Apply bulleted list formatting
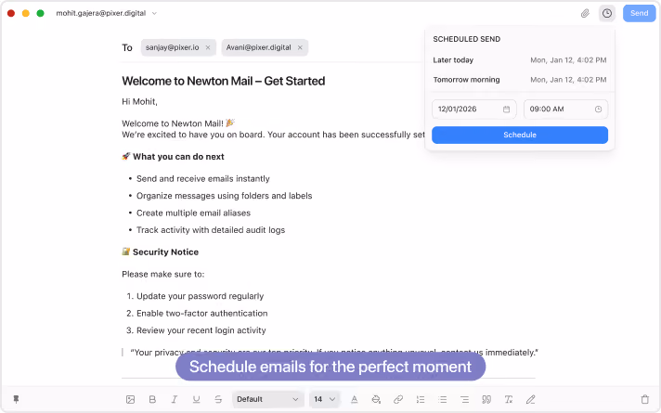661x413 pixels. [x=442, y=399]
